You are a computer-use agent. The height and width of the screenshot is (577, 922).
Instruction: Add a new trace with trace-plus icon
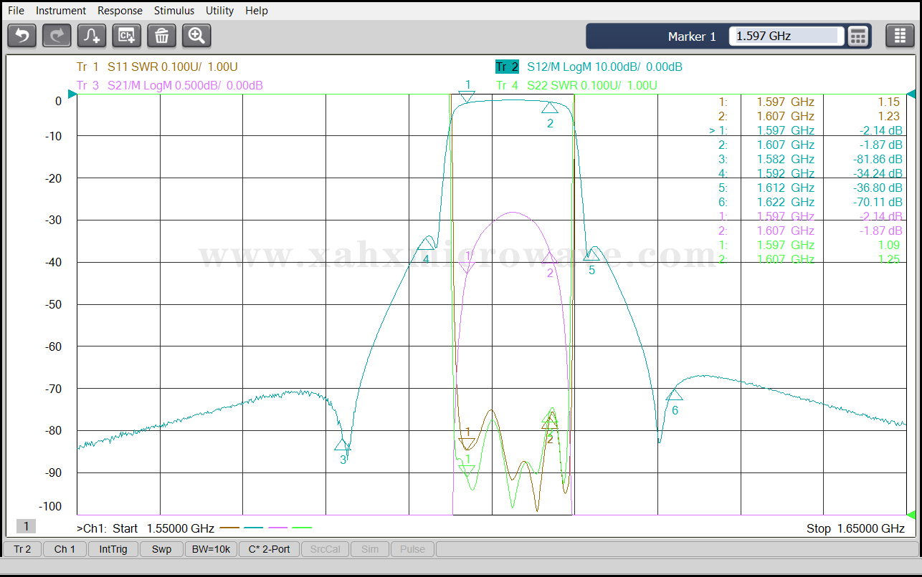click(x=92, y=35)
